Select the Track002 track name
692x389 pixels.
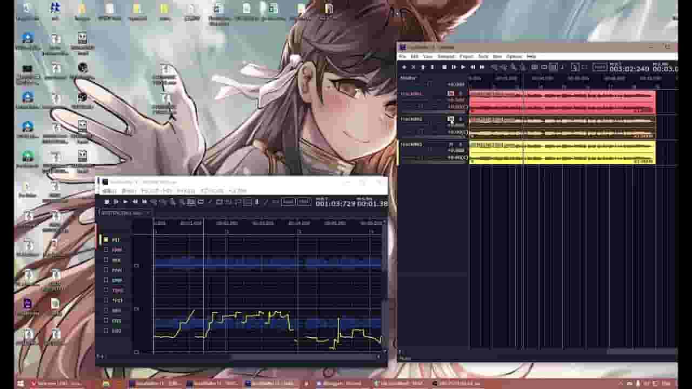[x=411, y=119]
